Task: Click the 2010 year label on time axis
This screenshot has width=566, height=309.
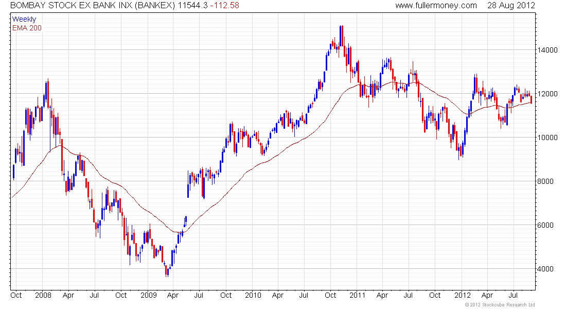Action: click(253, 295)
